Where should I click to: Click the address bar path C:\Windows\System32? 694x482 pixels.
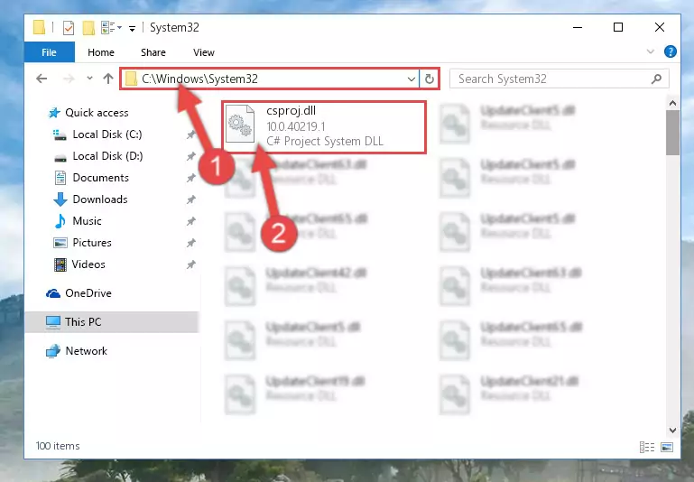(199, 79)
